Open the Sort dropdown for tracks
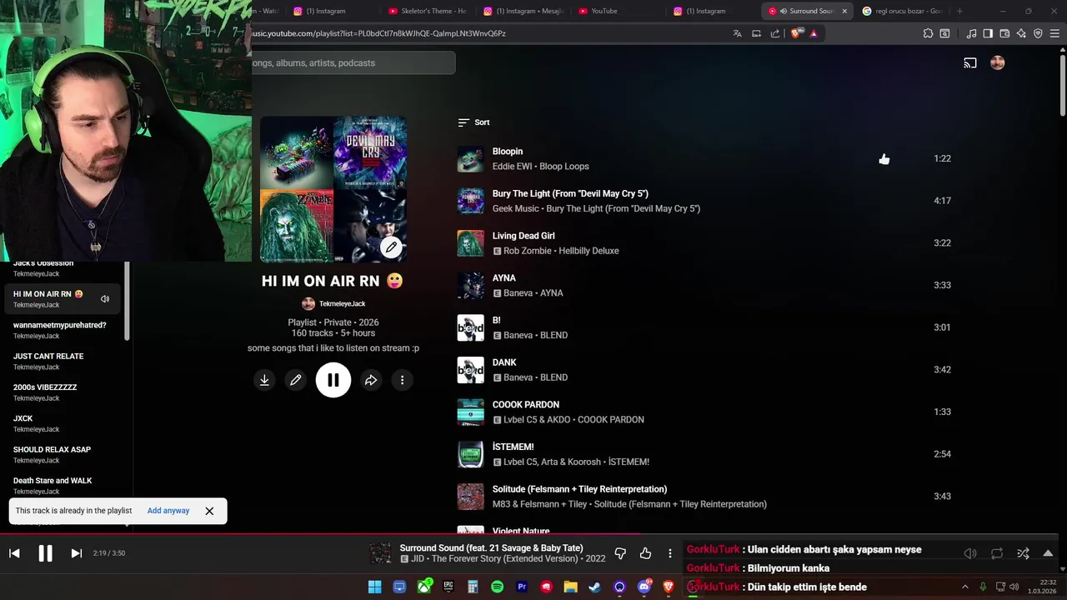 click(x=473, y=122)
